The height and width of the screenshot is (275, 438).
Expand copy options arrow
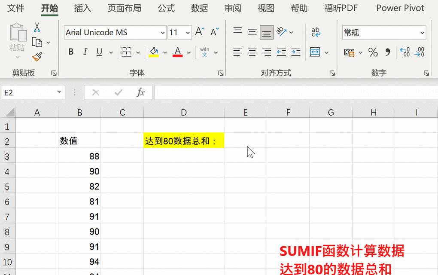tap(49, 43)
